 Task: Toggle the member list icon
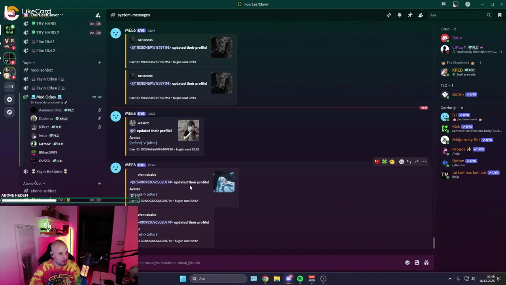(x=421, y=15)
